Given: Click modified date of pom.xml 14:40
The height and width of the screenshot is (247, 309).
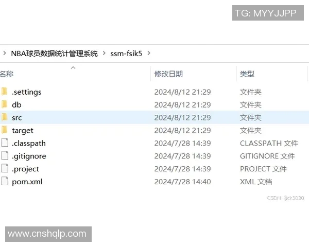Looking at the screenshot, I should 182,182.
